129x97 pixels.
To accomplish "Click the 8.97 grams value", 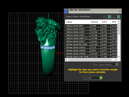I will pos(94,50).
